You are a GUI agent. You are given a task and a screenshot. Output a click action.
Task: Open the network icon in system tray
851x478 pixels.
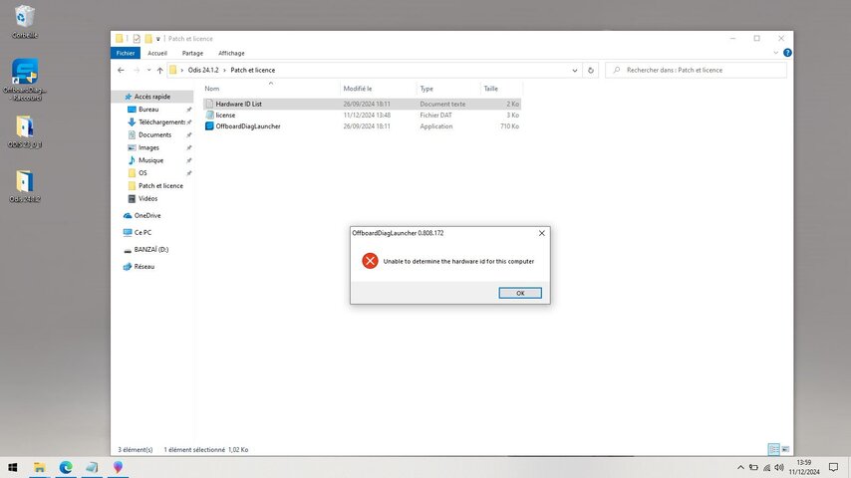[766, 467]
